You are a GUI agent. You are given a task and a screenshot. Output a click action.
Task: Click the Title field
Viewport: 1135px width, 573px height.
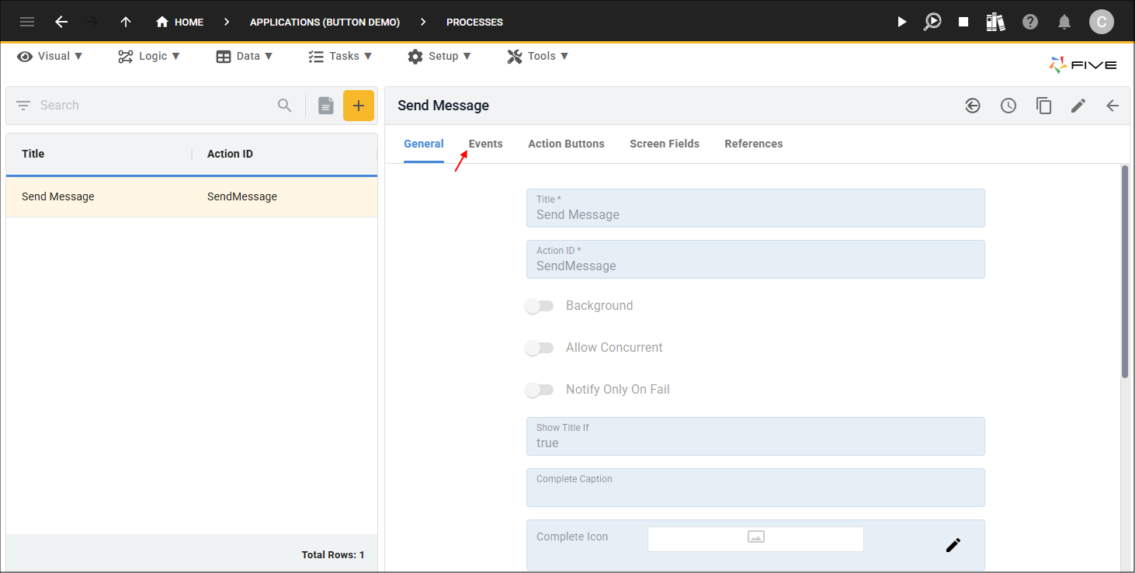[x=755, y=208]
